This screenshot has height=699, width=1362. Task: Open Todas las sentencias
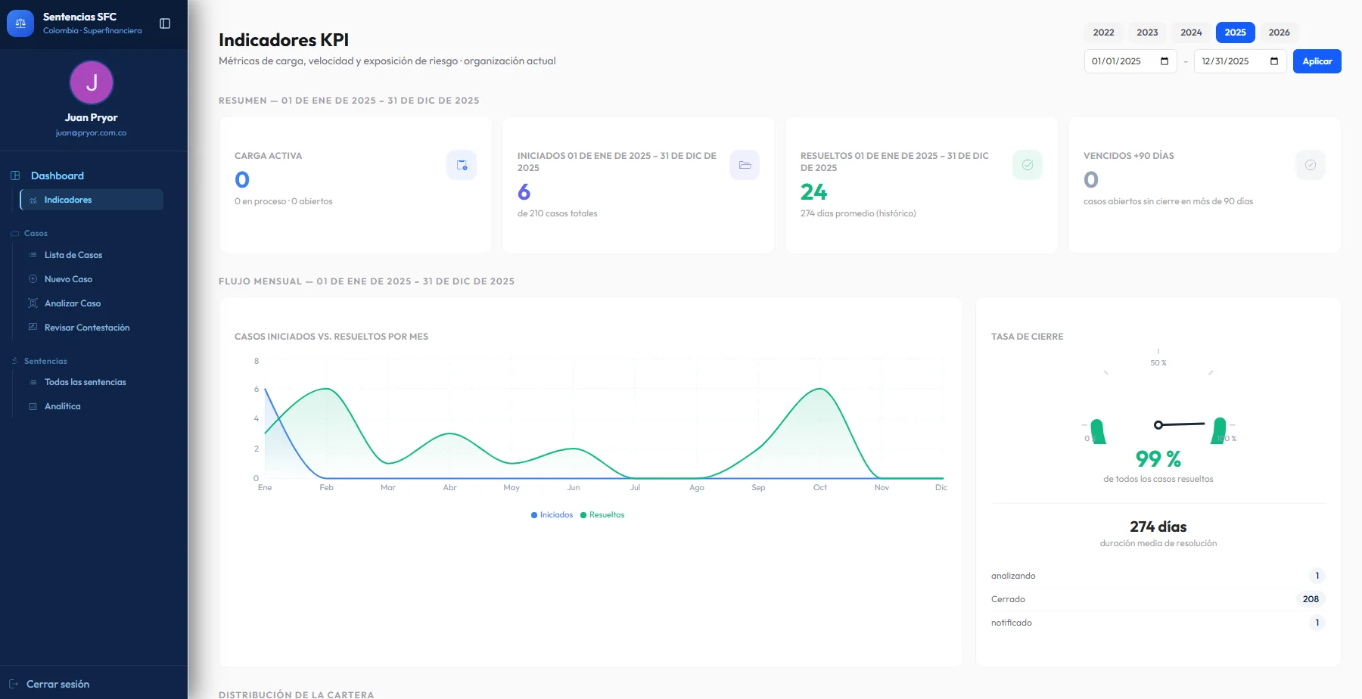(x=85, y=382)
